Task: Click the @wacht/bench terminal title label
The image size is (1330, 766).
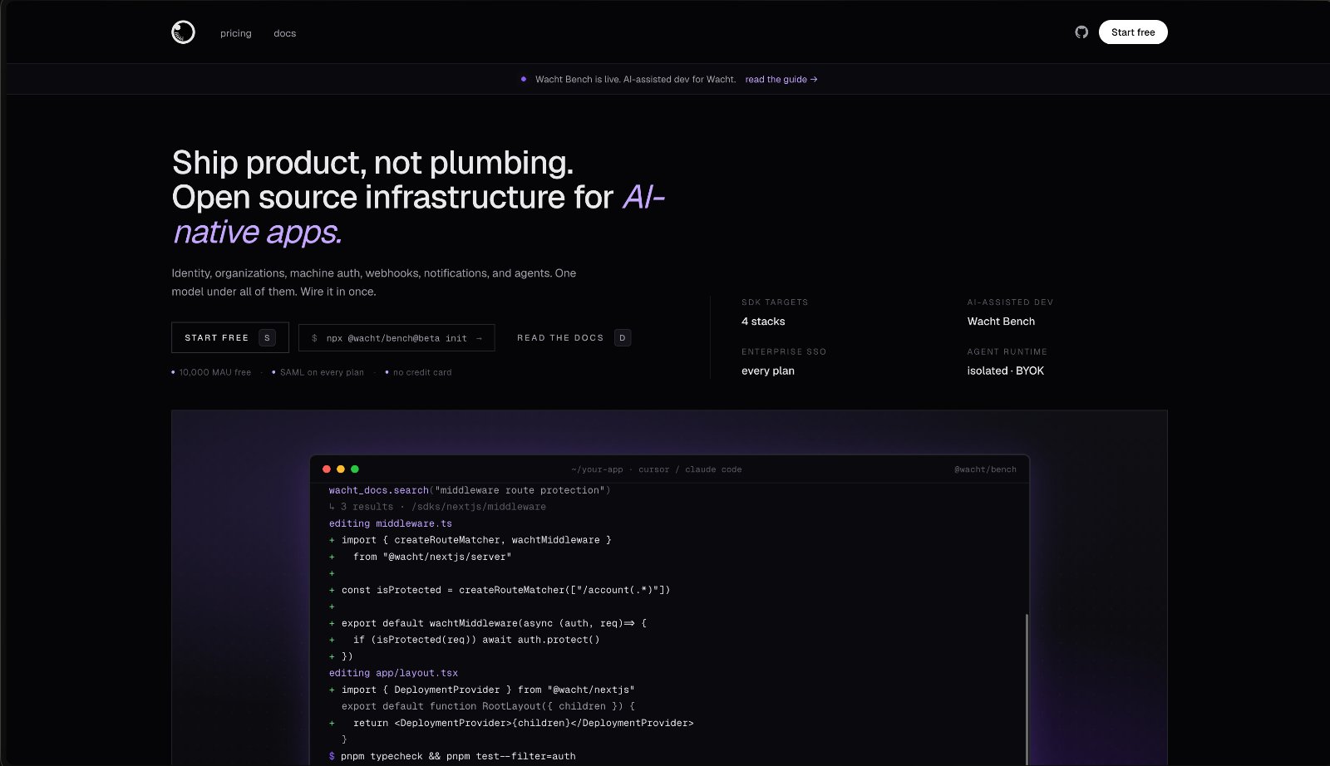Action: click(x=985, y=469)
